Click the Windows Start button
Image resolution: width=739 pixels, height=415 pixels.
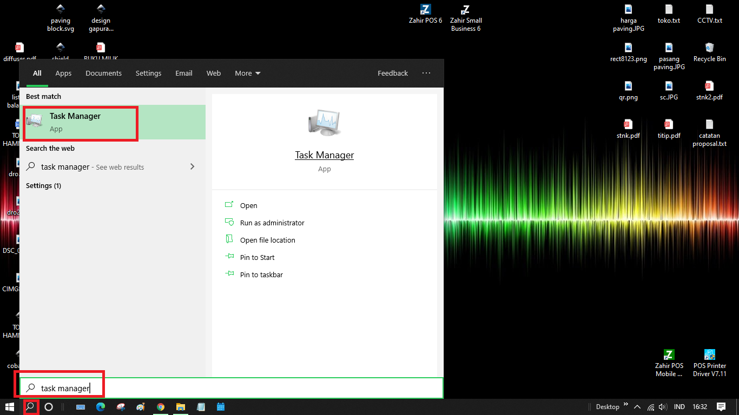[x=10, y=407]
